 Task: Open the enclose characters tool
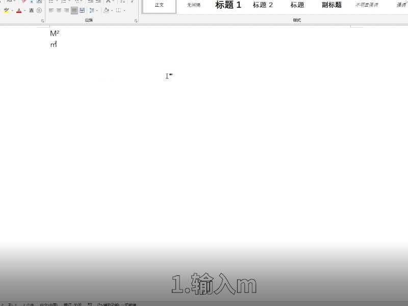[x=39, y=10]
